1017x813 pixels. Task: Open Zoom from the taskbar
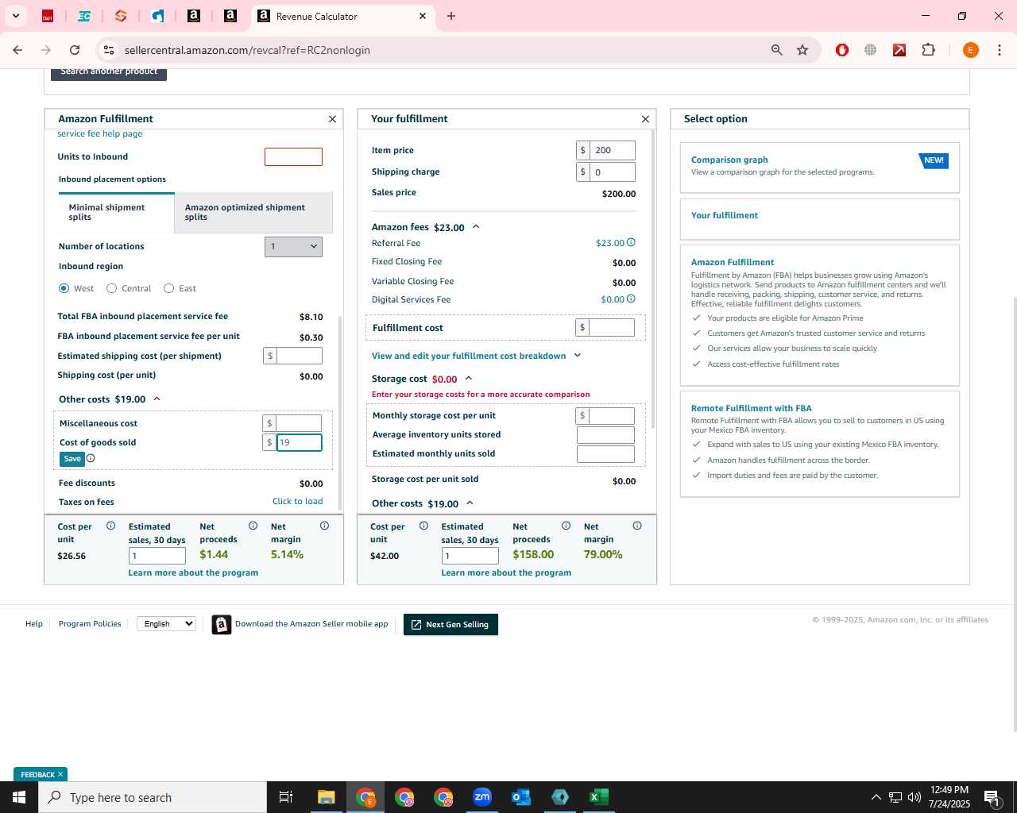pyautogui.click(x=482, y=797)
